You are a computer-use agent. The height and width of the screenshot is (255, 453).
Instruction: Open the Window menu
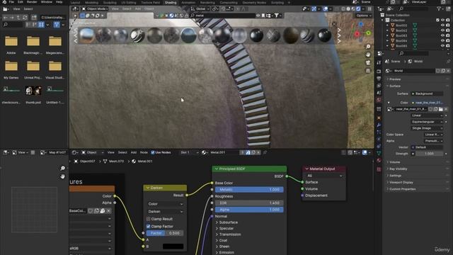(47, 2)
